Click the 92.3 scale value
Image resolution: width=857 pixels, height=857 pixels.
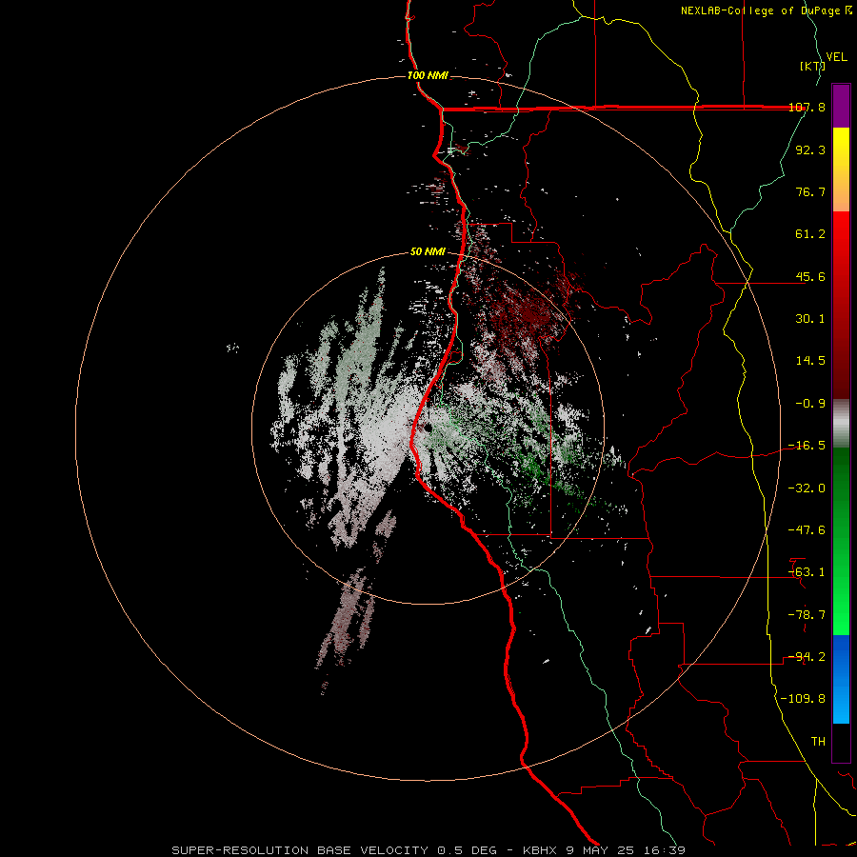coord(810,149)
